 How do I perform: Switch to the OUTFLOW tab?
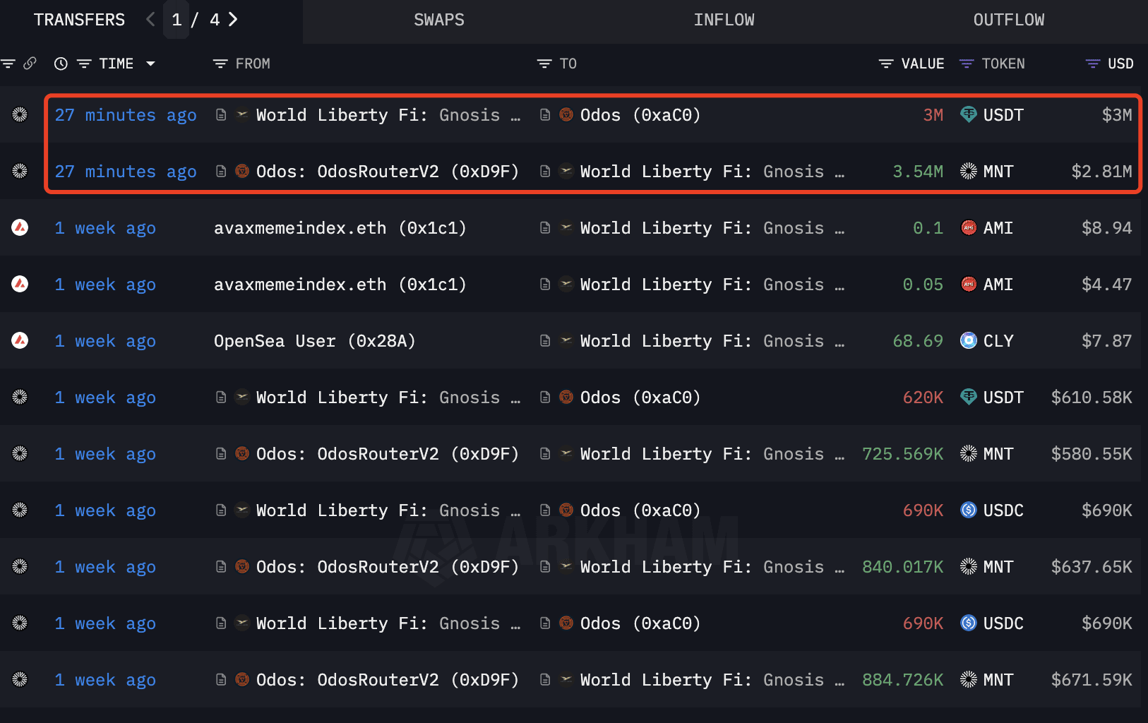(x=1009, y=20)
